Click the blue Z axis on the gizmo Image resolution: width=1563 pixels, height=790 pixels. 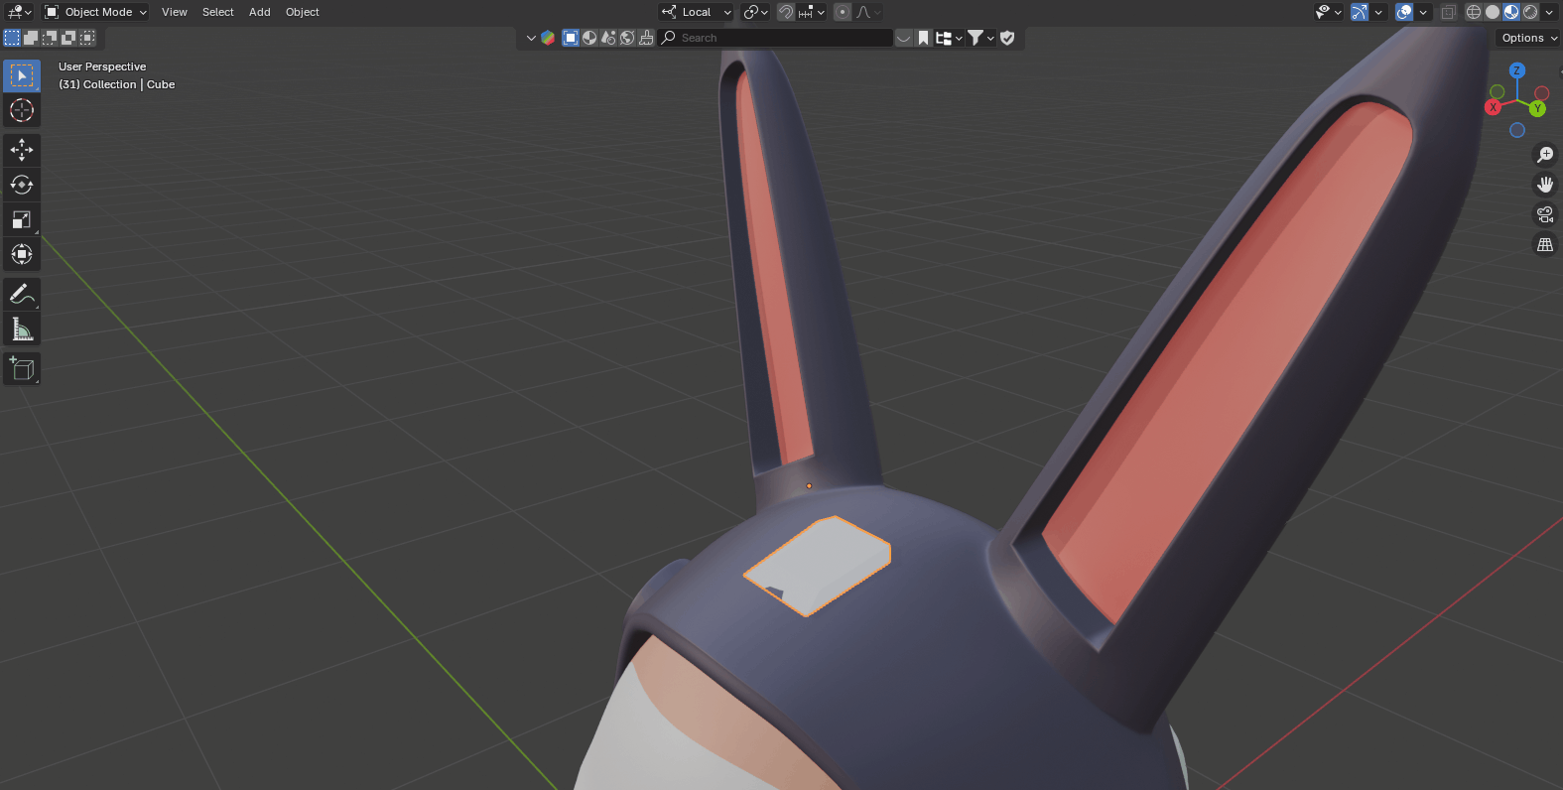1516,70
